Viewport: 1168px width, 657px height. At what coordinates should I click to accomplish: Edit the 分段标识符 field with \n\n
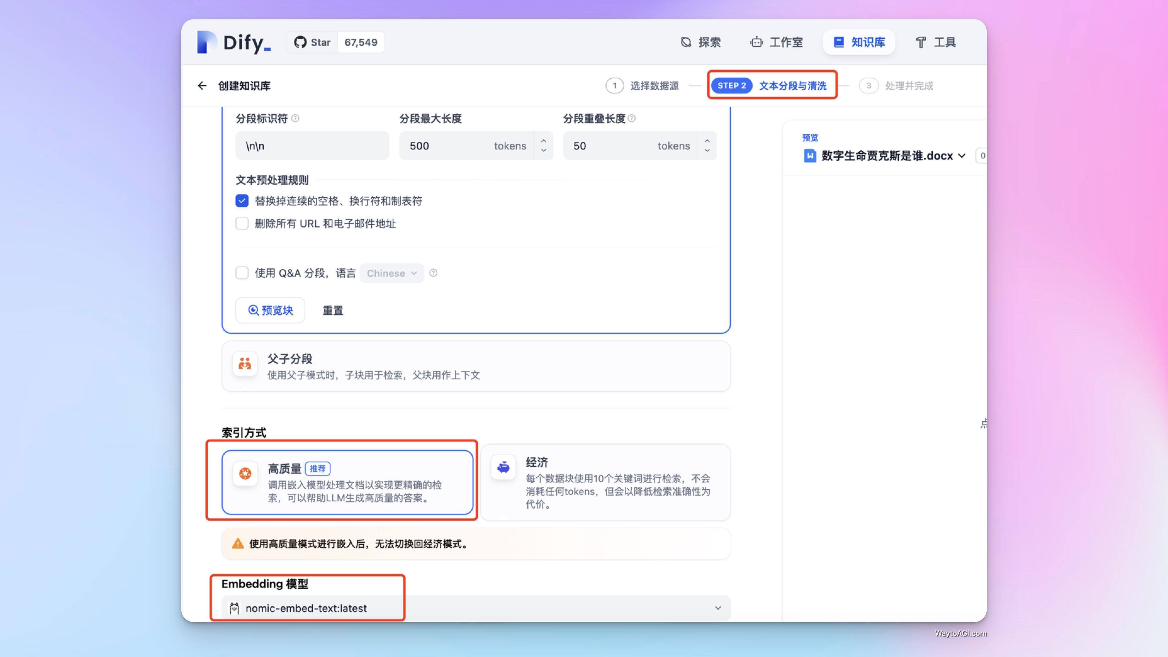pos(312,146)
